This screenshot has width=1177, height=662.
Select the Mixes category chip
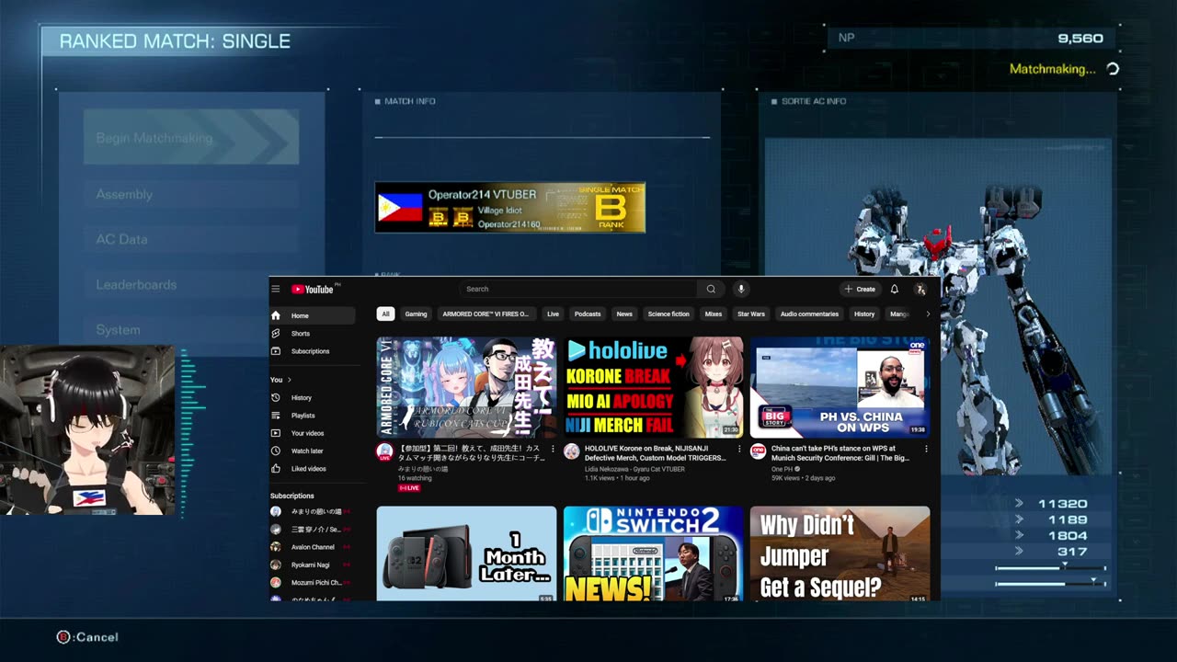714,314
